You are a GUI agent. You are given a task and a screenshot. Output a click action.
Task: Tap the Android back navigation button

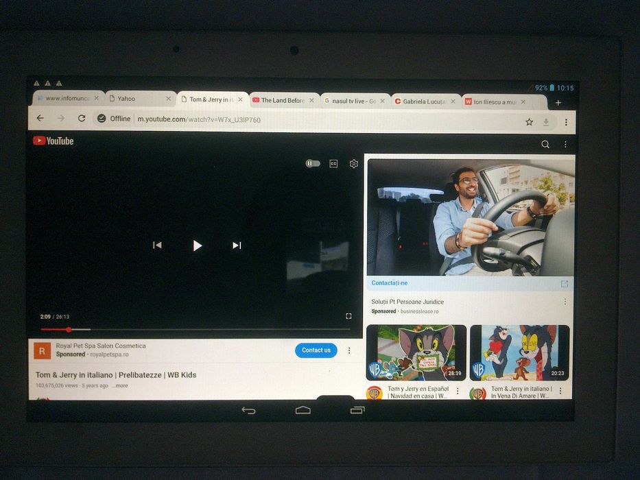[x=248, y=410]
